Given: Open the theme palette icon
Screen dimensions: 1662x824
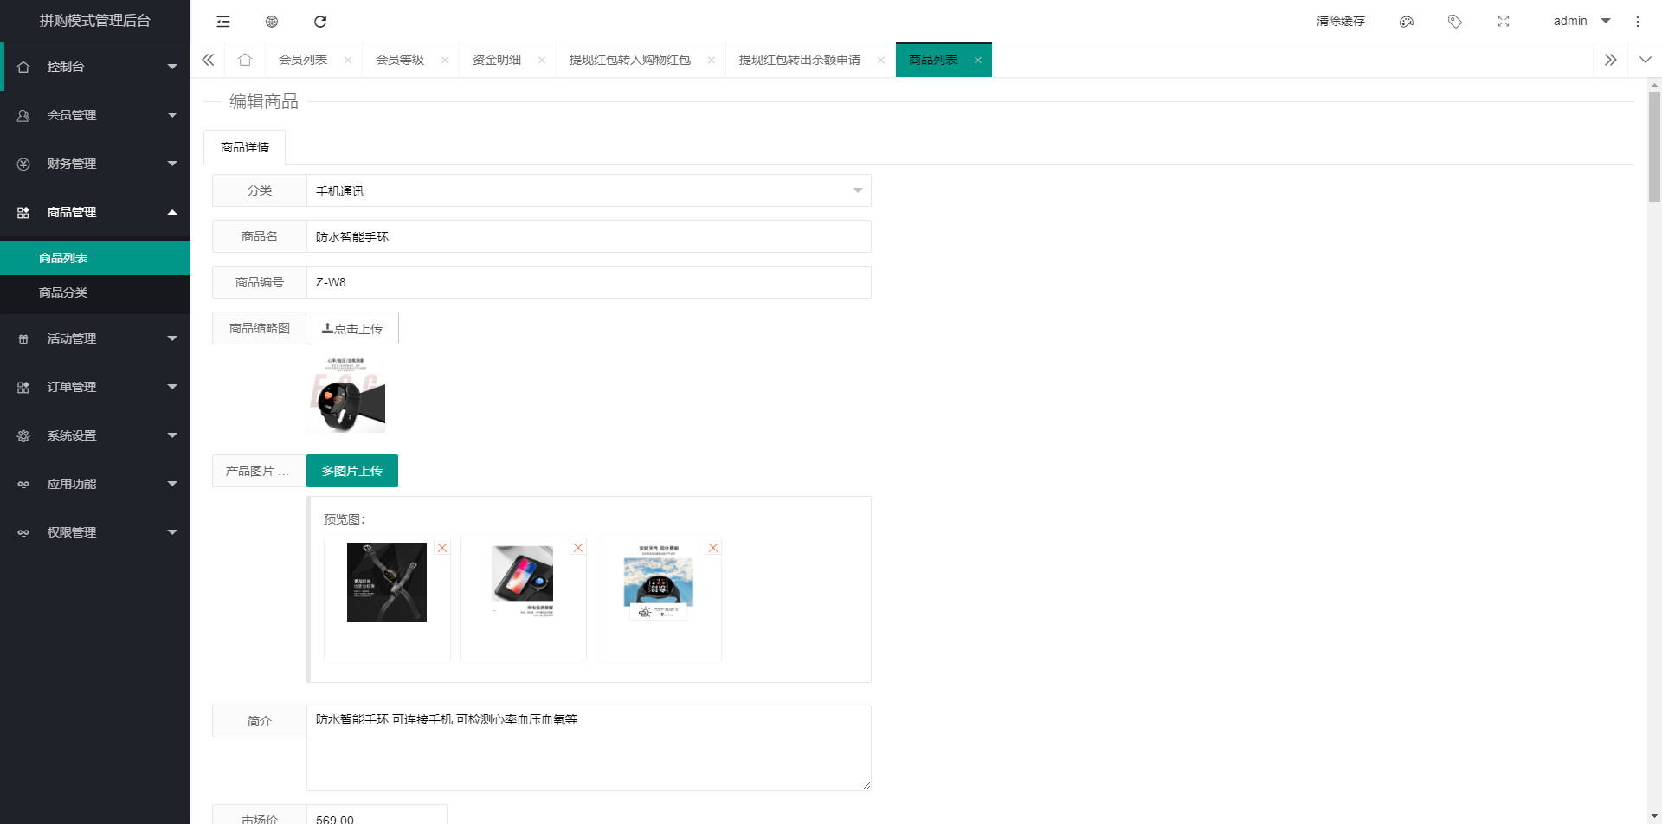Looking at the screenshot, I should point(1407,22).
